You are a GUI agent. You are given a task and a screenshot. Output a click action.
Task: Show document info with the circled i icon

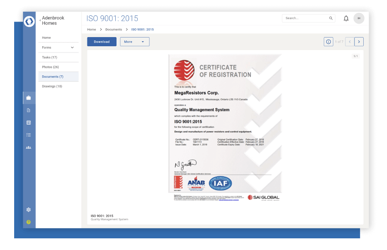(x=328, y=42)
